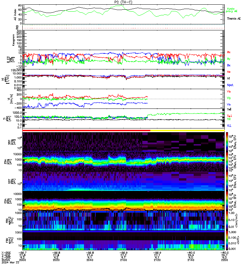Click the <|mV/m|> color bar unit label

point(237,221)
